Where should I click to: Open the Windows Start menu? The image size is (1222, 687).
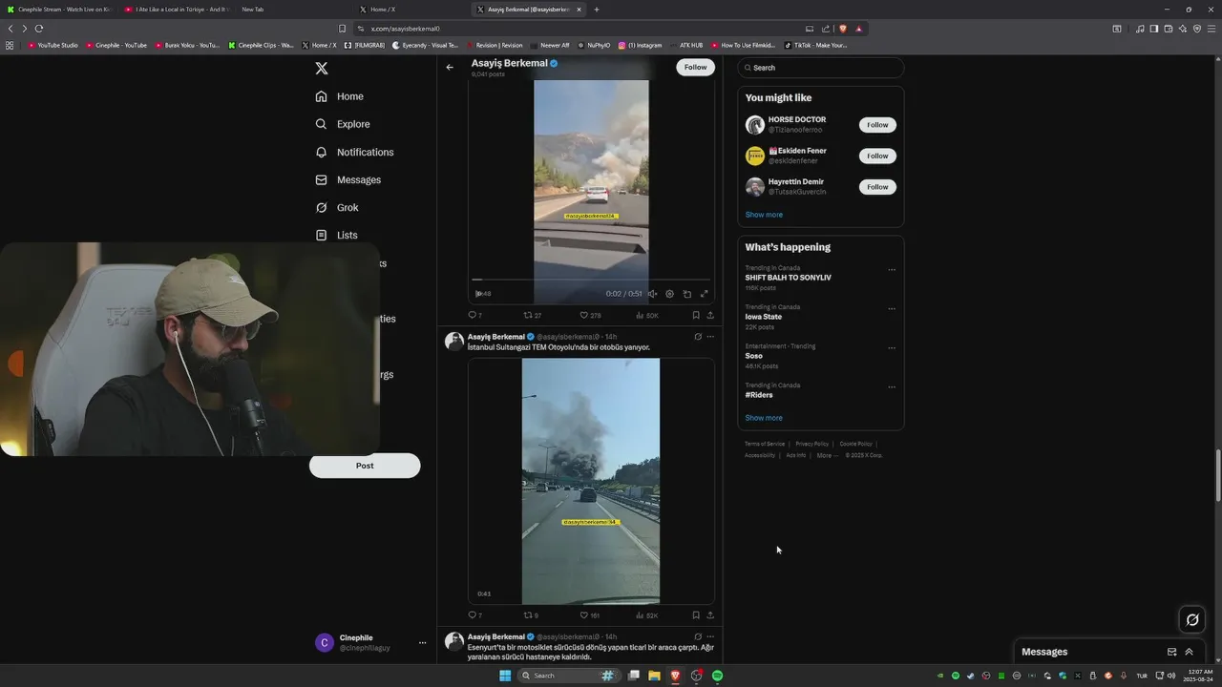(x=505, y=676)
